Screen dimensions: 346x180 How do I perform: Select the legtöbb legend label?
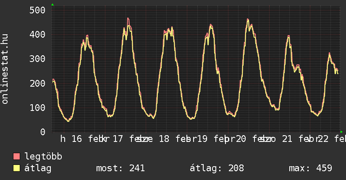[43, 157]
